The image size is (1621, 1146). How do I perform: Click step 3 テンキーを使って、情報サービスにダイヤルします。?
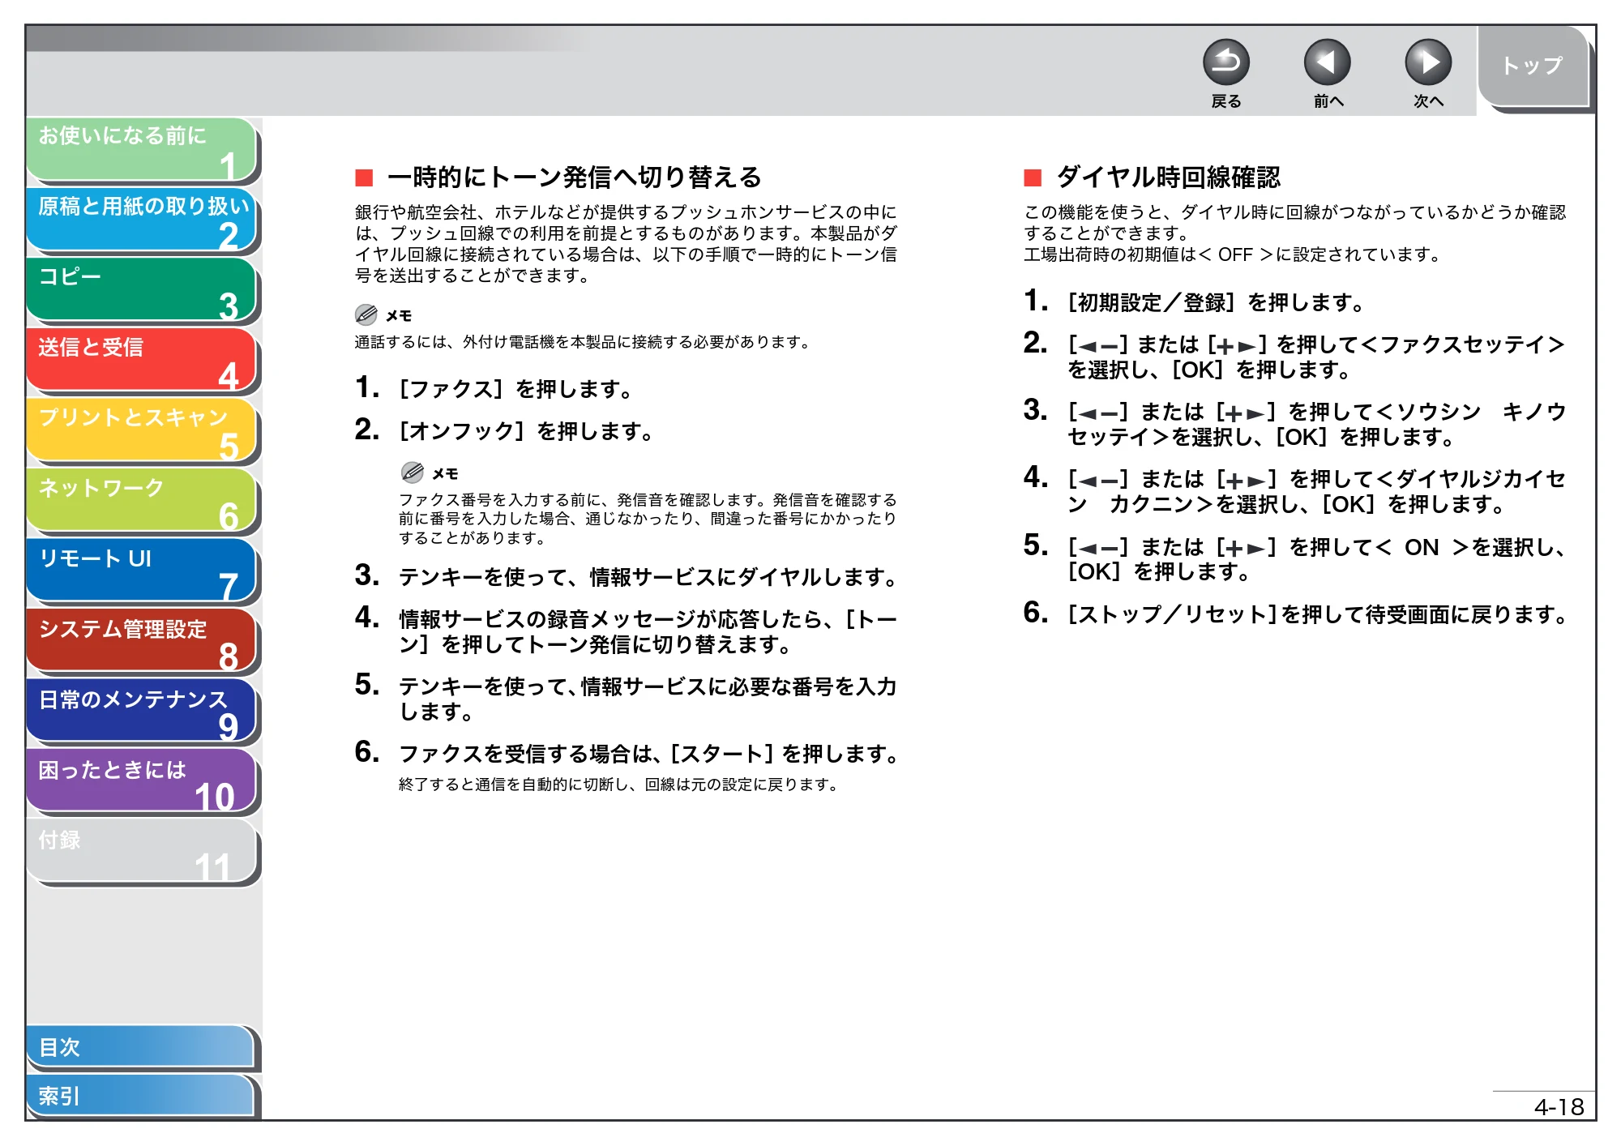648,577
